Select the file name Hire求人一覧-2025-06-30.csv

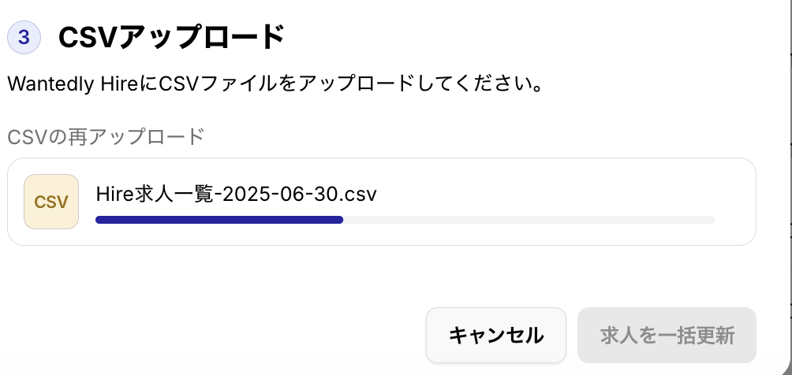point(237,194)
